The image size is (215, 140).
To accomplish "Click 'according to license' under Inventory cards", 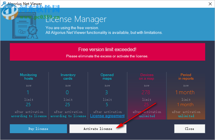I will (68, 116).
